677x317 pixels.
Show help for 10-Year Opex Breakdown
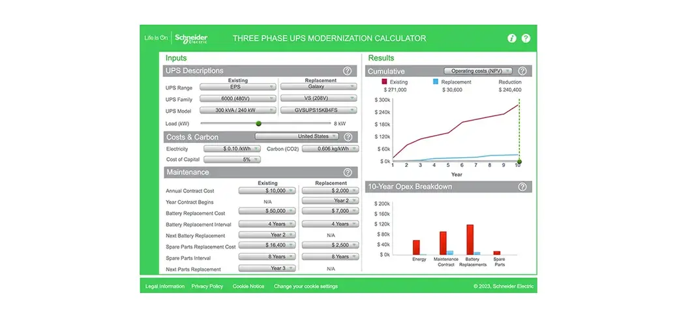click(522, 187)
